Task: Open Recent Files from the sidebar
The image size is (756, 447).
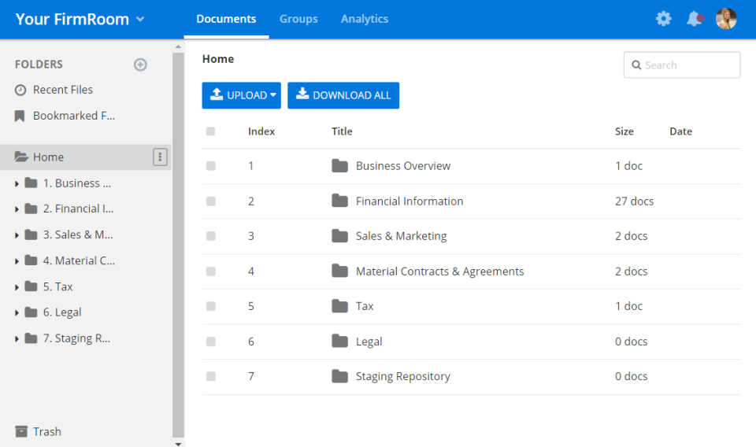Action: pos(62,90)
